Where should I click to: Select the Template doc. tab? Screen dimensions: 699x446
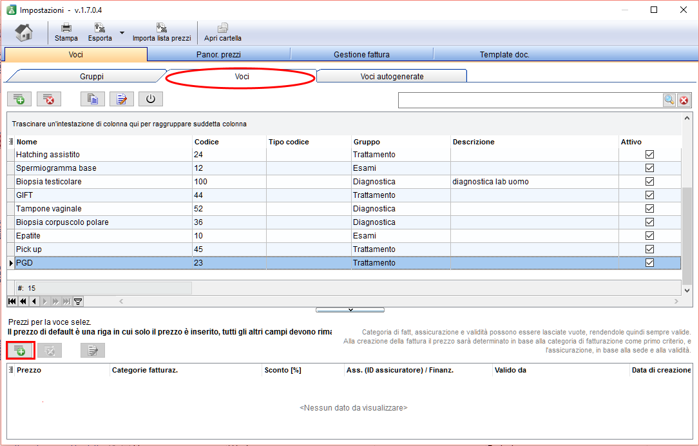(504, 54)
